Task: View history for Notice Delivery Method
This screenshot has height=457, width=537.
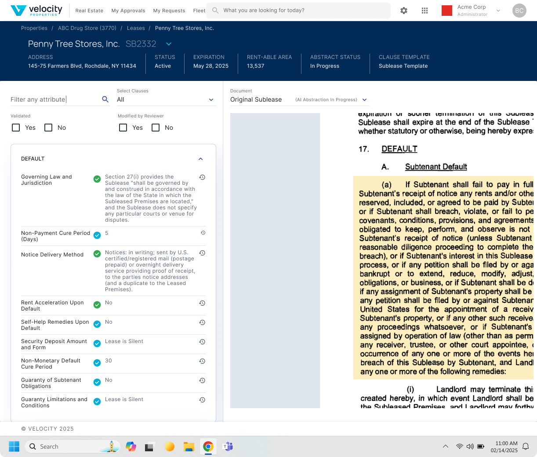Action: (202, 253)
